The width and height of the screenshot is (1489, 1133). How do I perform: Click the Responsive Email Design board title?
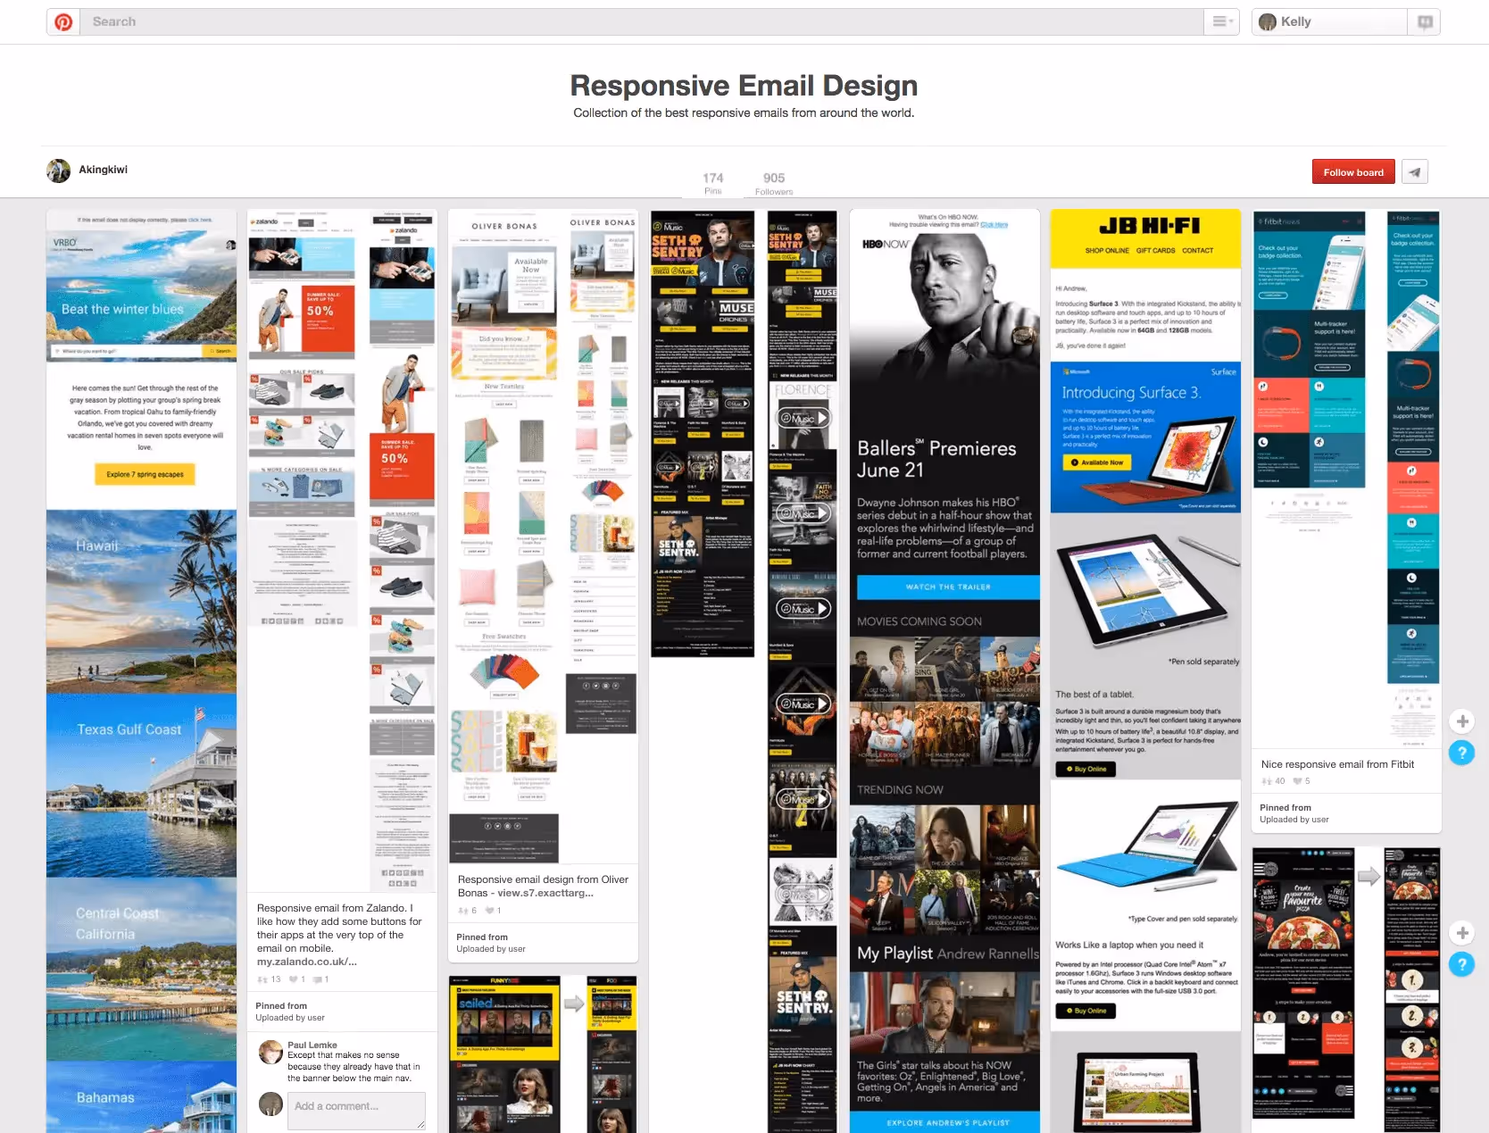click(x=744, y=85)
